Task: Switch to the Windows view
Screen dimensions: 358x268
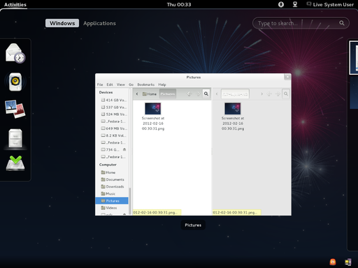Action: click(62, 23)
